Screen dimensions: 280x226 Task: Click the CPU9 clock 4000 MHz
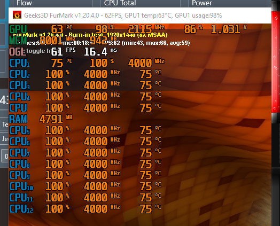click(x=102, y=175)
